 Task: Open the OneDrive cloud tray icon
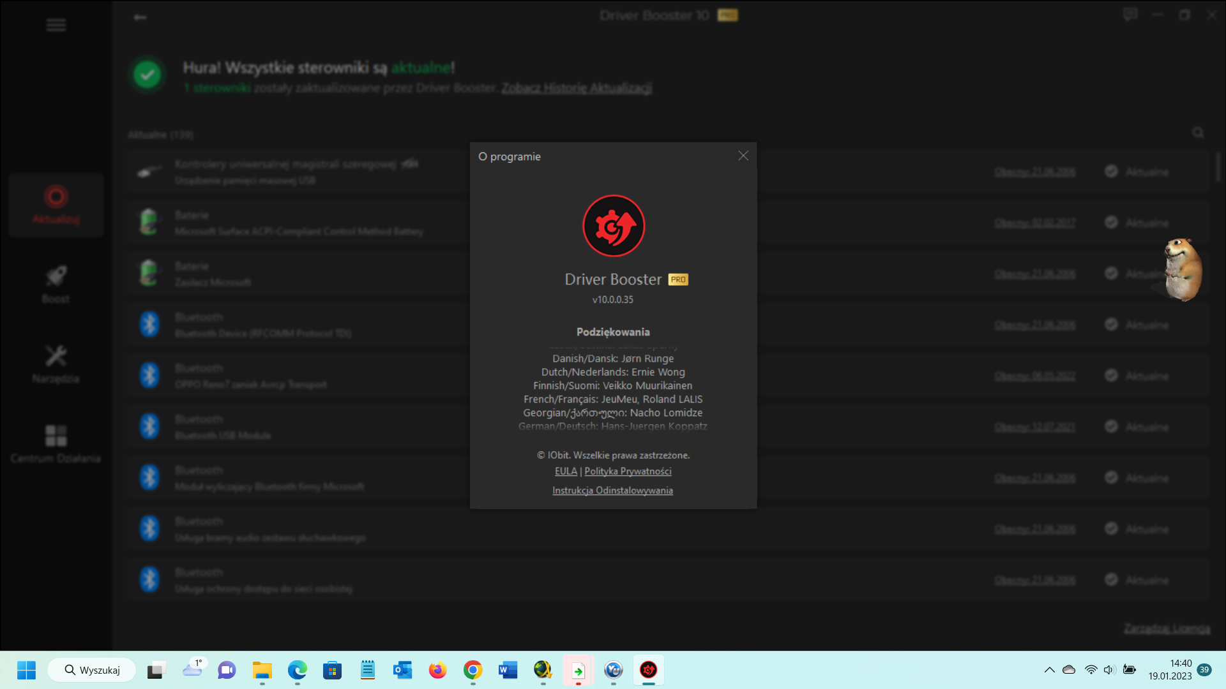(x=1069, y=670)
